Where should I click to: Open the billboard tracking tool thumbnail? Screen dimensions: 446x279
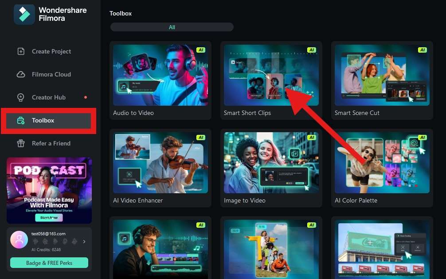click(x=382, y=249)
